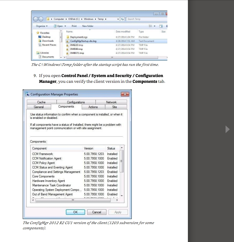Open Recent Places in Favorites
Screen dimensions: 234x242
tap(49, 45)
